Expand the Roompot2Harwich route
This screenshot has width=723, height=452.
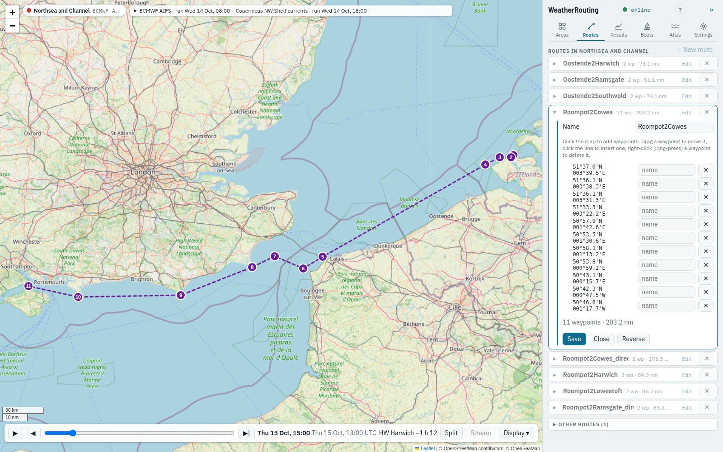[x=555, y=375]
